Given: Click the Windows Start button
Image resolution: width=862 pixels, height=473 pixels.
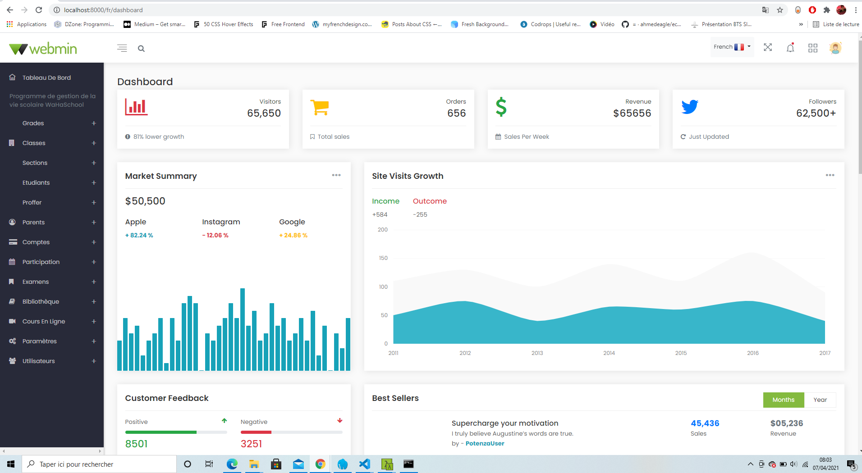Looking at the screenshot, I should pyautogui.click(x=11, y=464).
